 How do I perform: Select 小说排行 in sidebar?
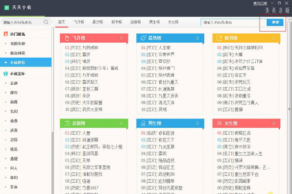25,62
